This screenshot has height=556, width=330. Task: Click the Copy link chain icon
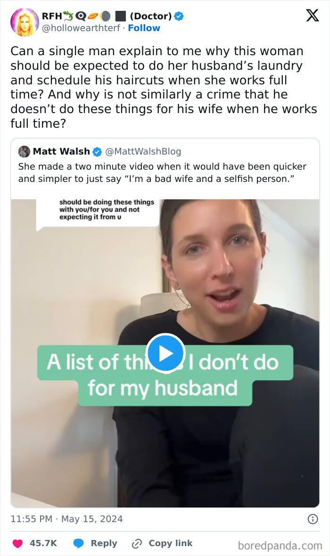137,543
